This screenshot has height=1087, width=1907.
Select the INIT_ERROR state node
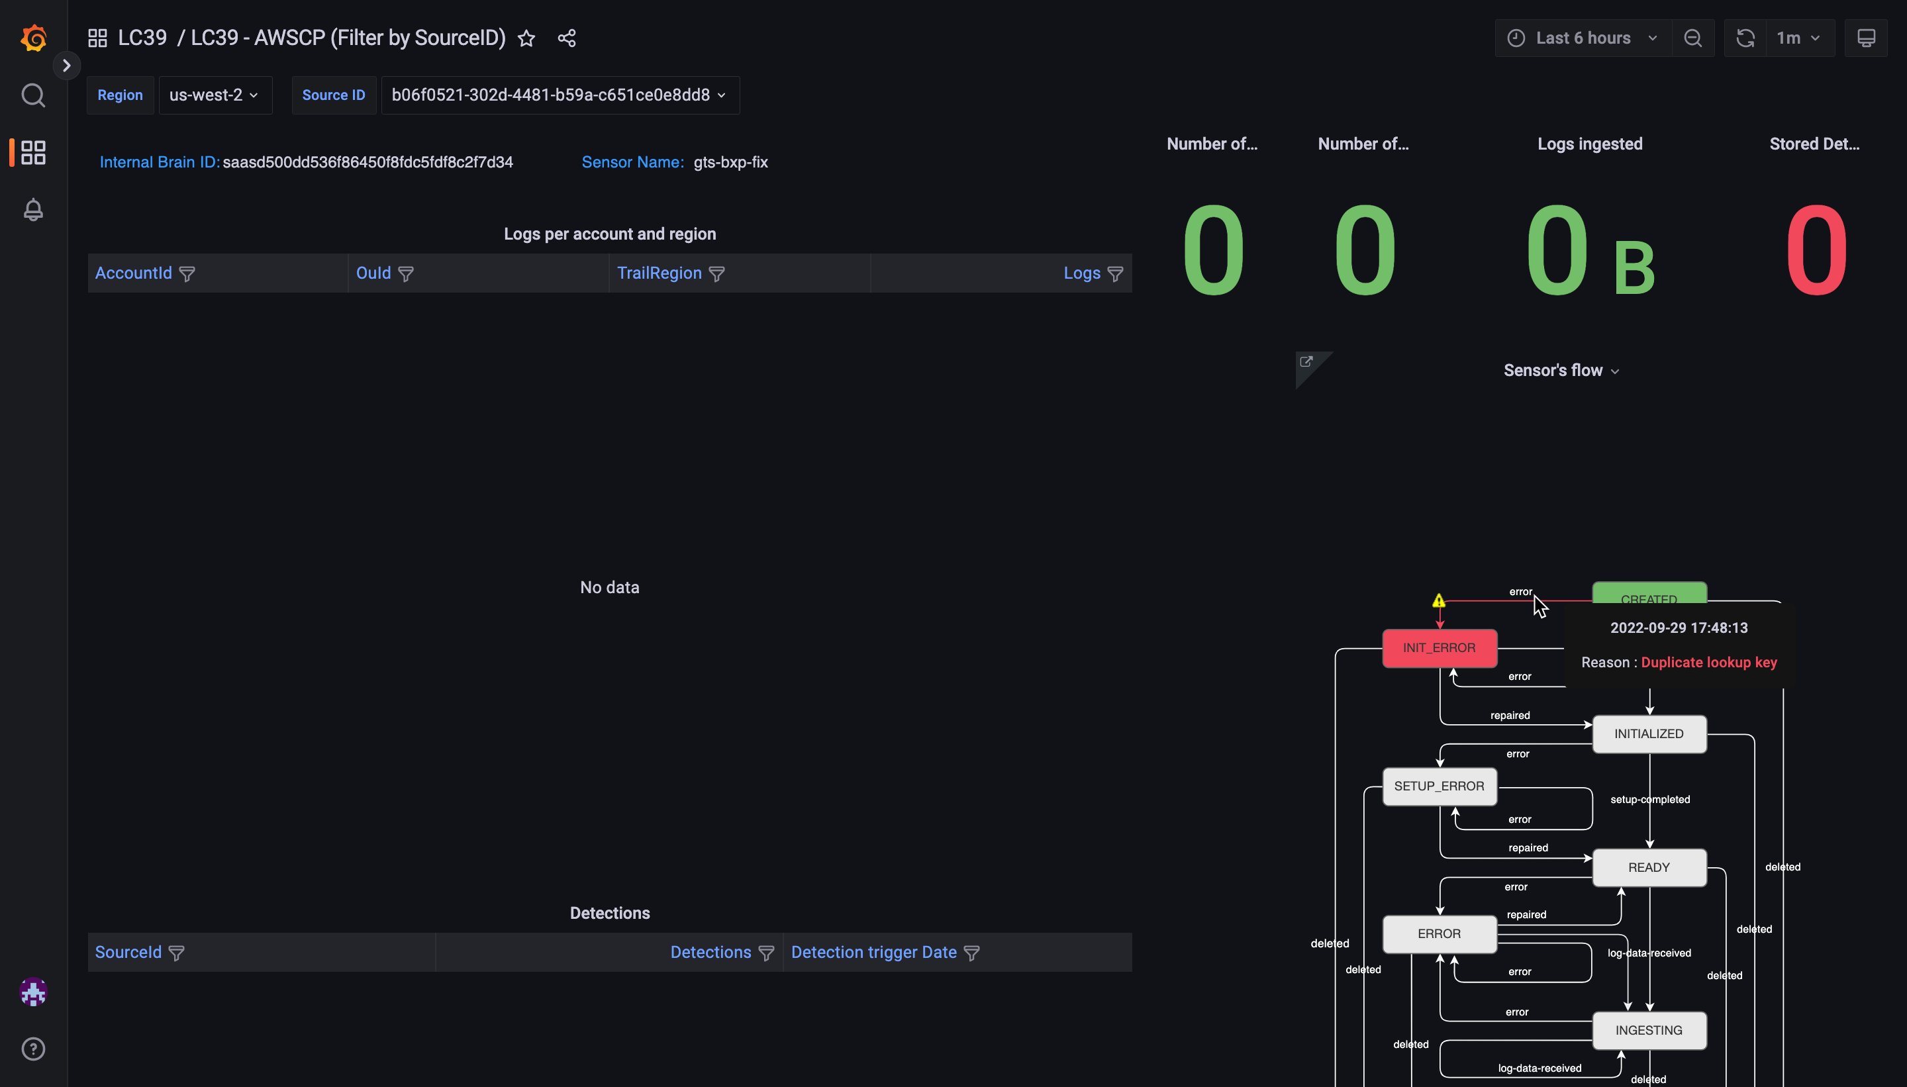point(1439,648)
